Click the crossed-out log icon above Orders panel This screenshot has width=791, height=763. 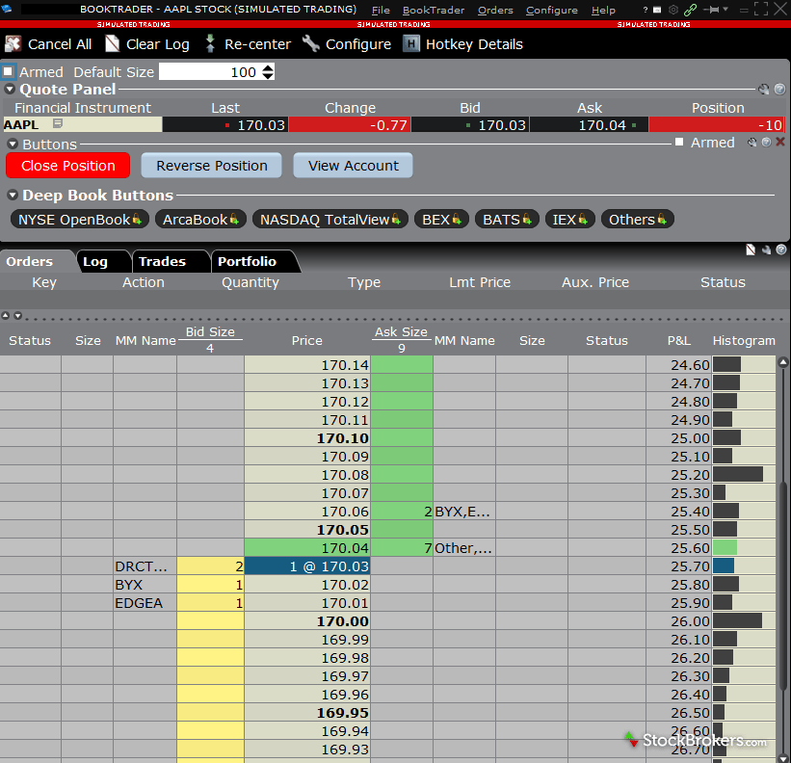pos(751,250)
